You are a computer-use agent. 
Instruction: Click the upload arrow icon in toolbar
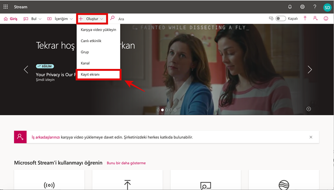tap(305, 19)
